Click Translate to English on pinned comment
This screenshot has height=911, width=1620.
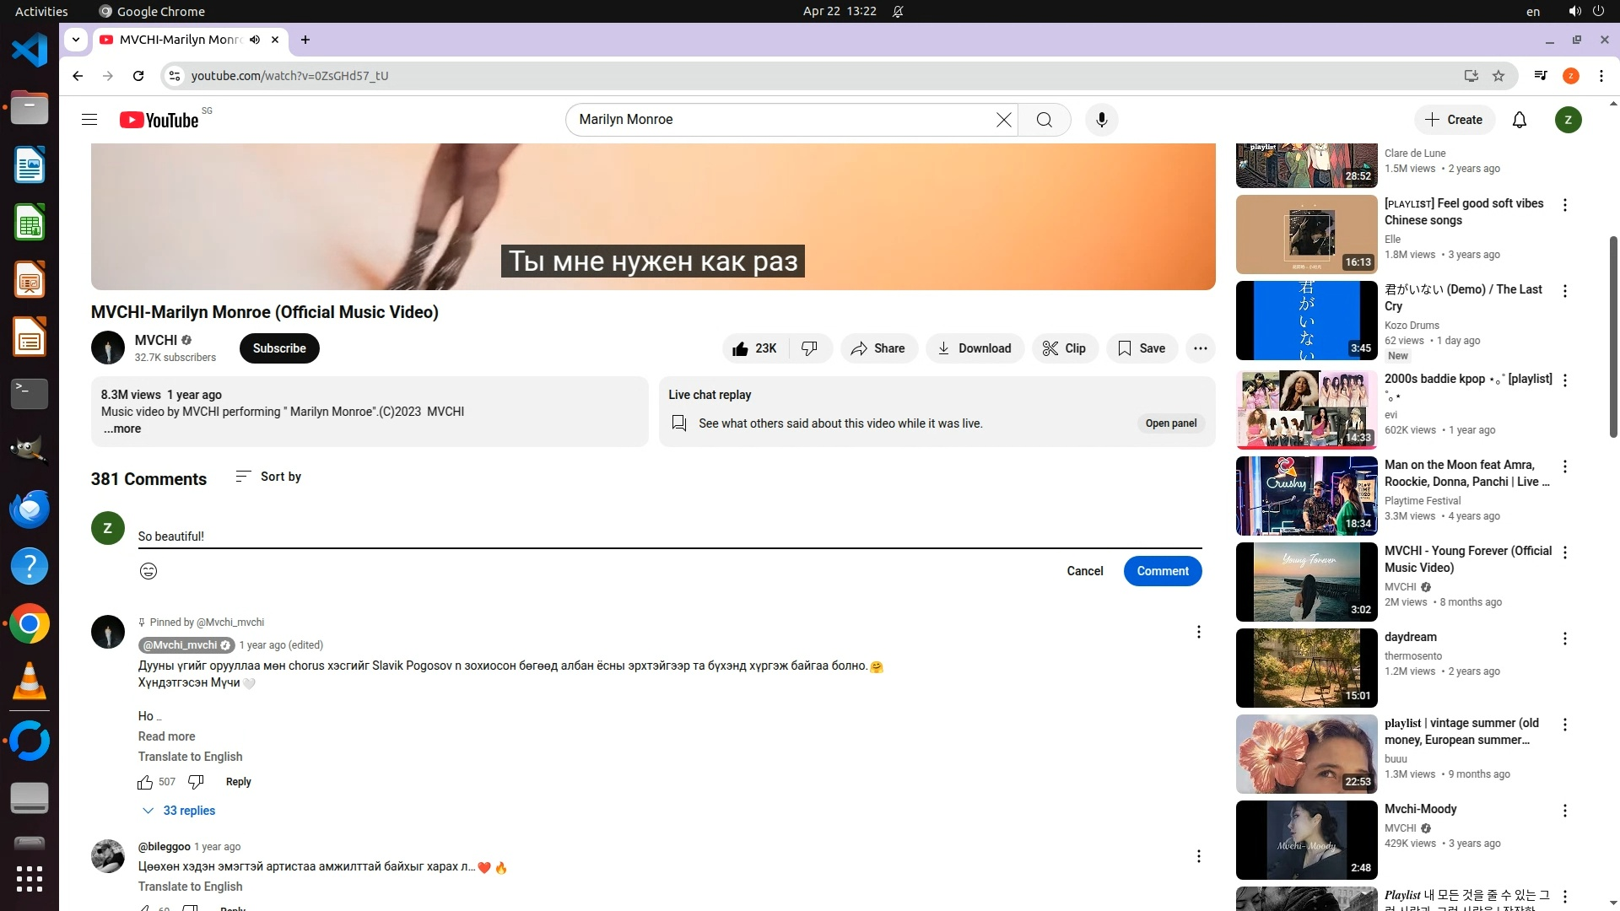[190, 757]
